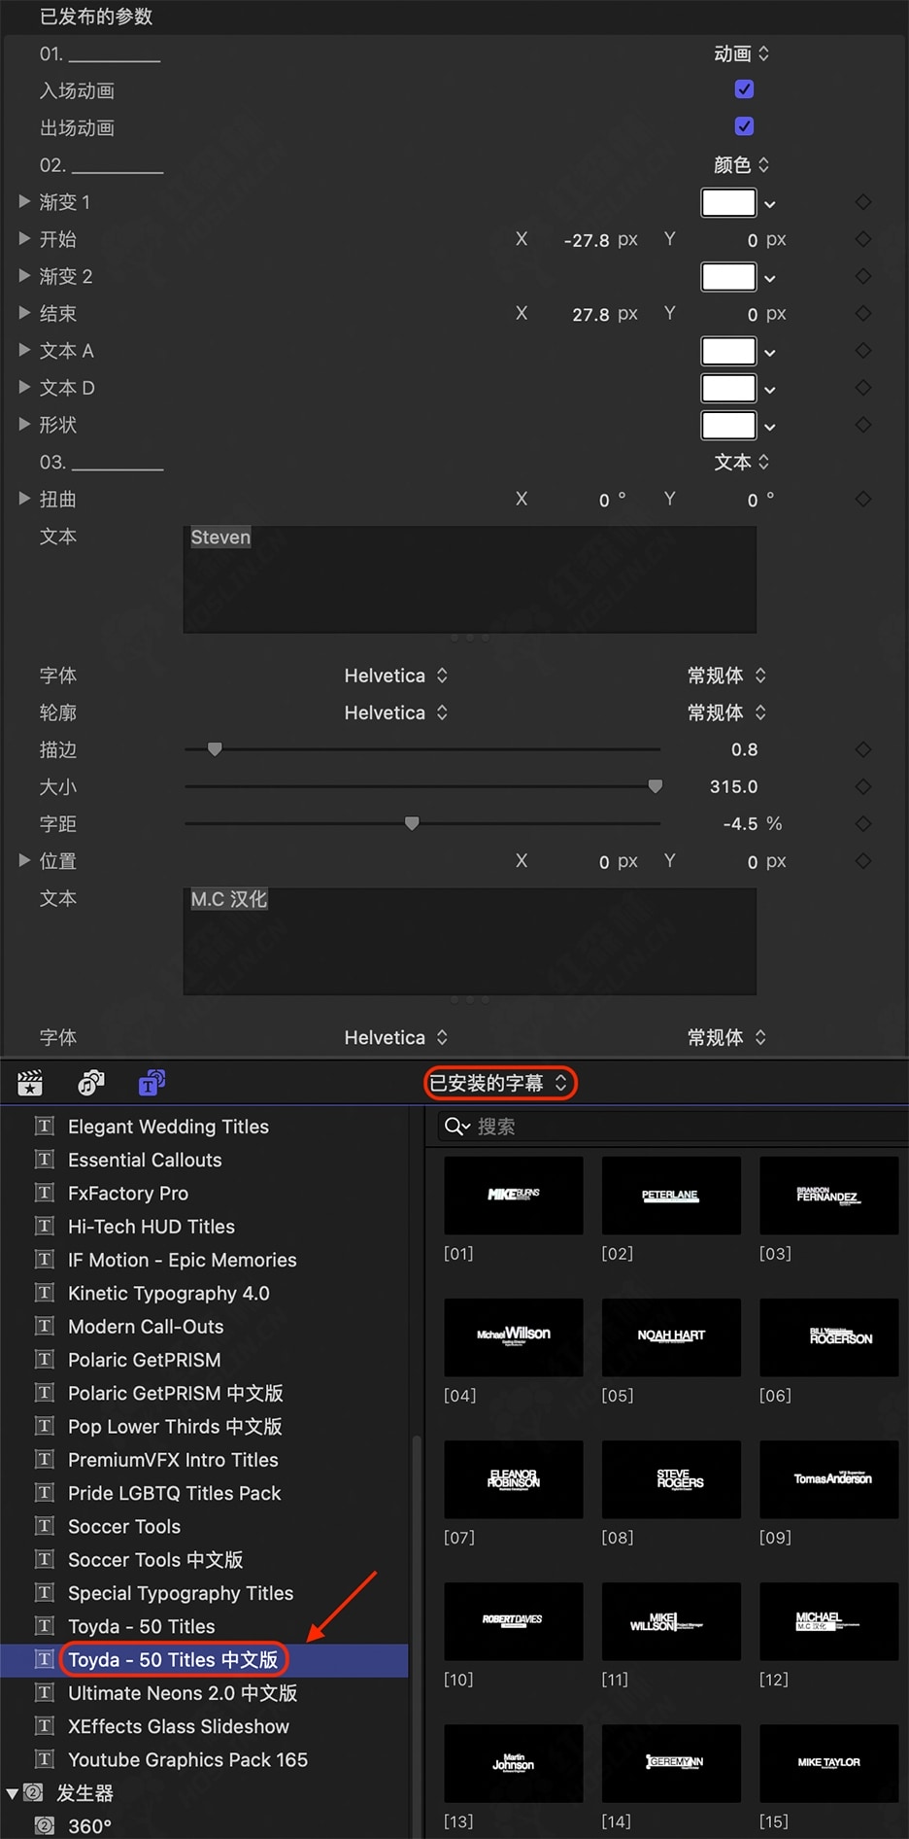Click the 形状 color swatch
This screenshot has height=1839, width=909.
(x=728, y=425)
